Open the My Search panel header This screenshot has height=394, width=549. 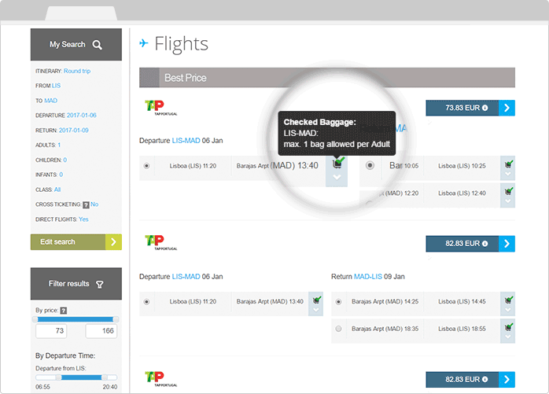[x=76, y=45]
